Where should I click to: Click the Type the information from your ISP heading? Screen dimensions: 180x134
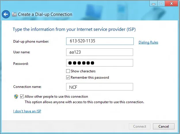pyautogui.click(x=74, y=29)
